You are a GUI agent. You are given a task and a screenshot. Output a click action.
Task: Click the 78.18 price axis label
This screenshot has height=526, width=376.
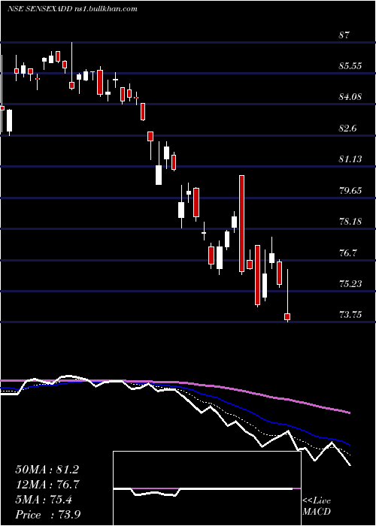350,222
